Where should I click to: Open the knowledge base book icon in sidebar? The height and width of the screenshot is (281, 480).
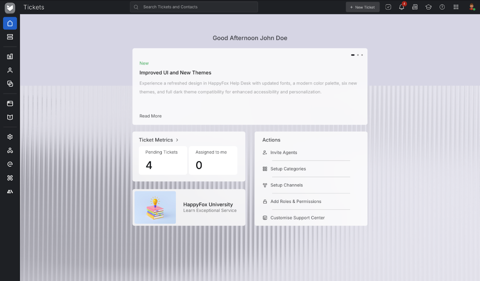[x=10, y=117]
